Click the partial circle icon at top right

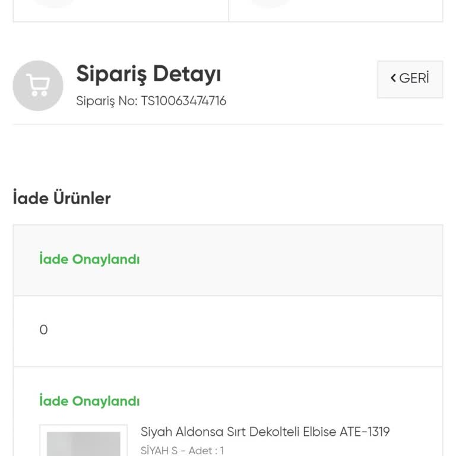[x=270, y=3]
